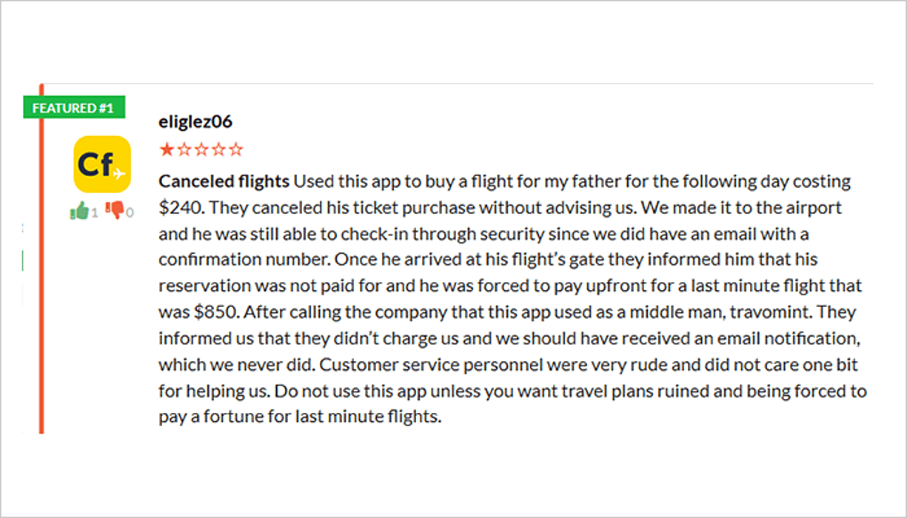The image size is (907, 518).
Task: Click the red vertical bar beside review
Action: (x=41, y=259)
